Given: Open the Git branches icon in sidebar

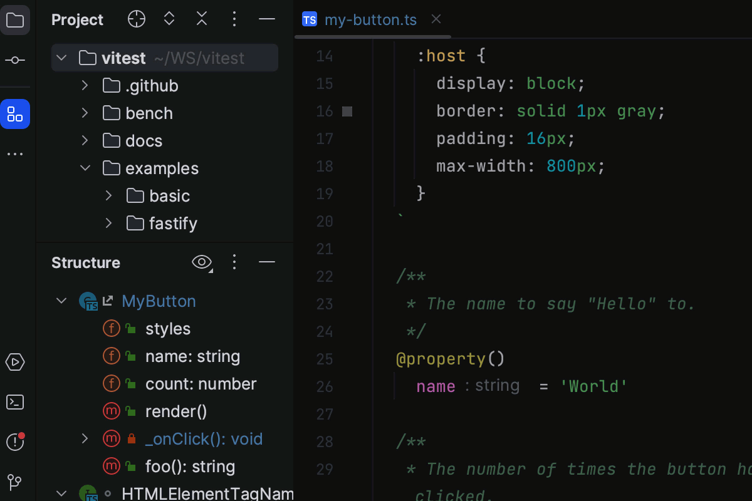Looking at the screenshot, I should tap(15, 482).
